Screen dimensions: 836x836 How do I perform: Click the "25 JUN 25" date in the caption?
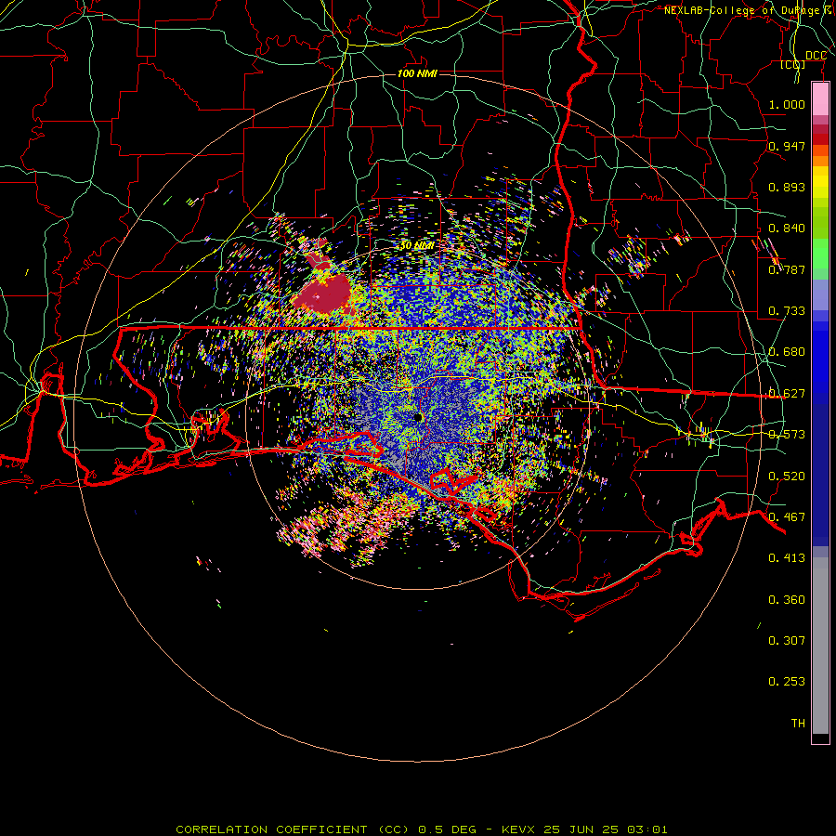(581, 829)
